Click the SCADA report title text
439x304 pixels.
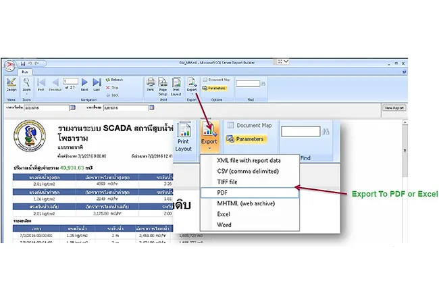click(115, 133)
